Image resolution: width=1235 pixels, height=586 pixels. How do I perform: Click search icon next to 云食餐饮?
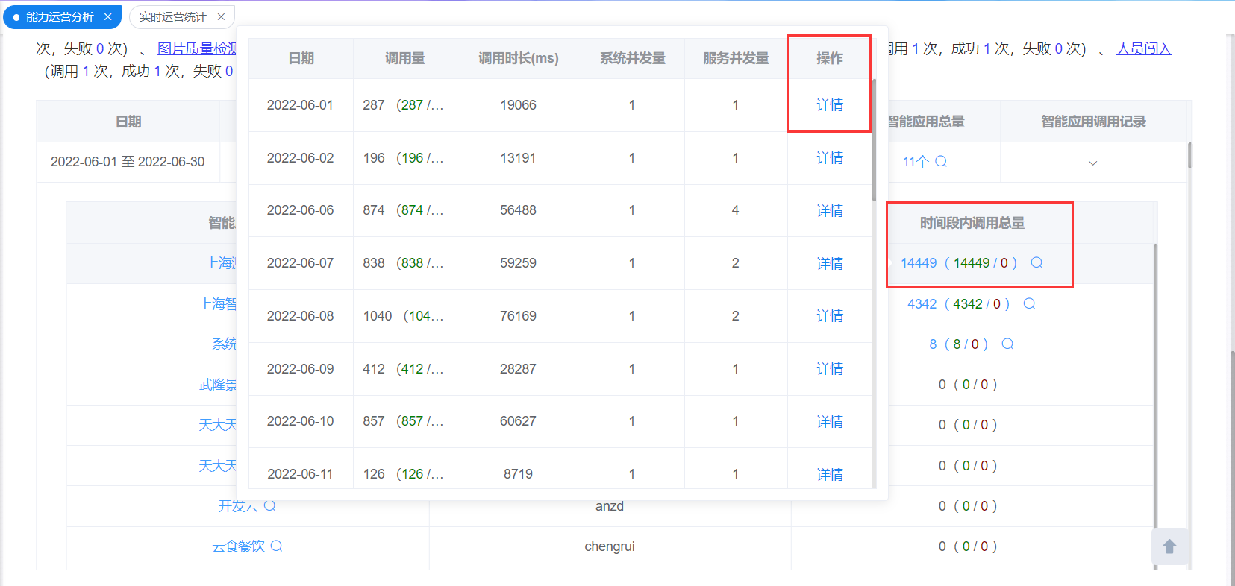click(x=276, y=546)
